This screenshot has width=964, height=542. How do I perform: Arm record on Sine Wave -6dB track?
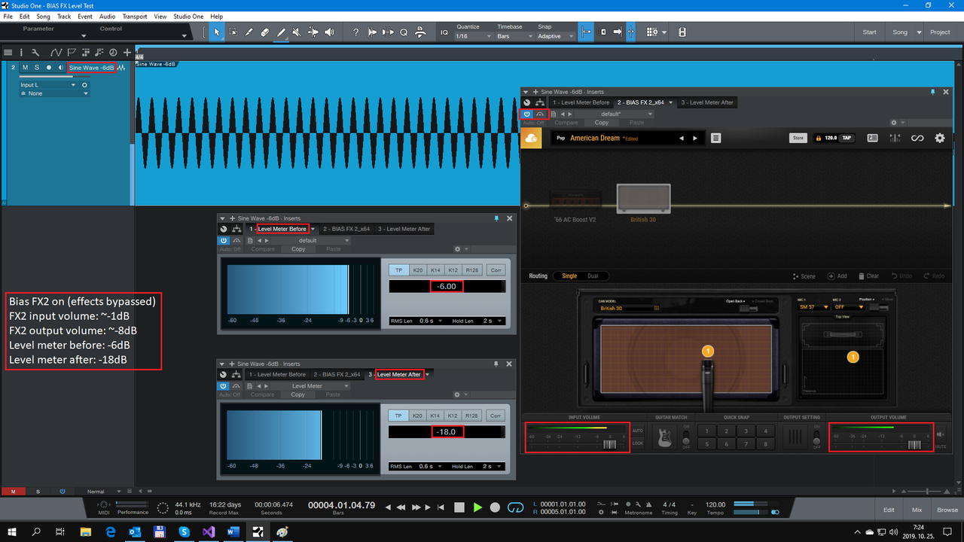coord(49,67)
